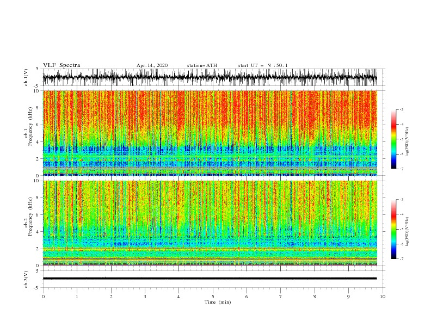Screen dimensions: 431x333
Task: Click the "8" kHz tick of ch.1 spectrogram
Action: click(38, 108)
